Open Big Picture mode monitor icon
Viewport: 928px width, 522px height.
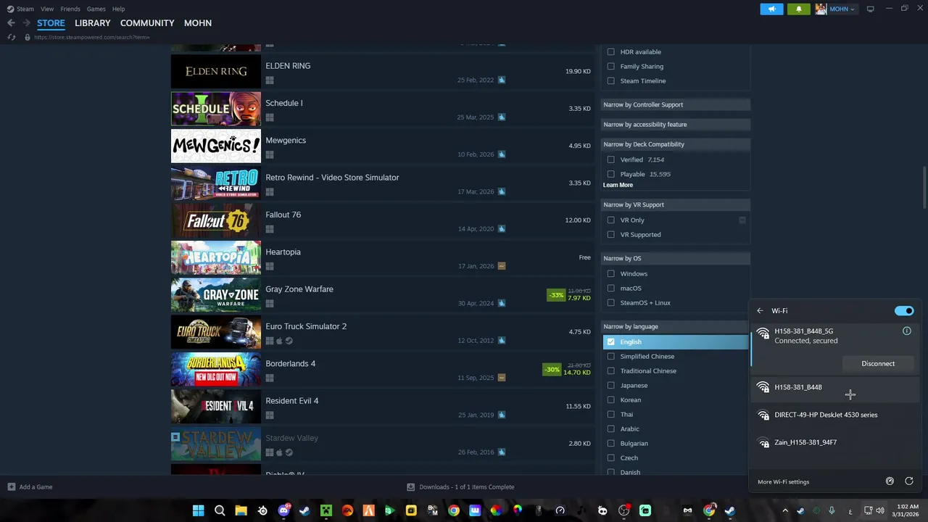click(x=871, y=9)
